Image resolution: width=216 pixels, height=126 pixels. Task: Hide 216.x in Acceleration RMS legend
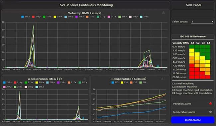click(x=40, y=83)
